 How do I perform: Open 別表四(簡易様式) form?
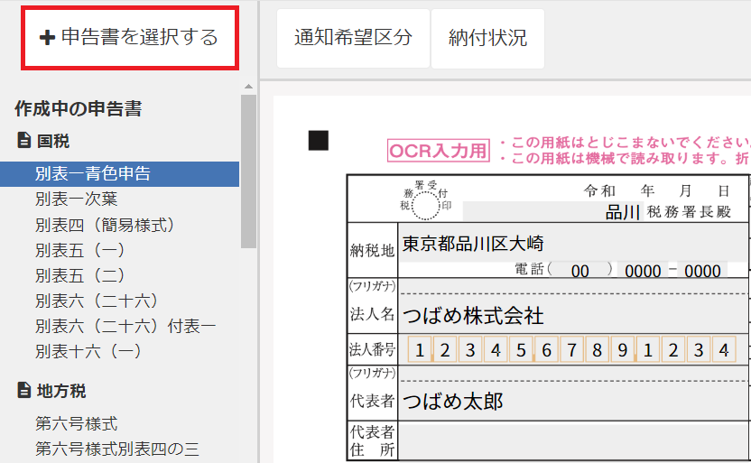point(105,225)
